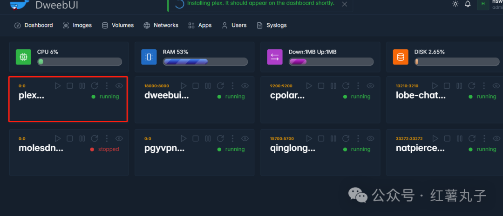The image size is (503, 216).
Task: Toggle the molesdn eye visibility icon
Action: 119,138
